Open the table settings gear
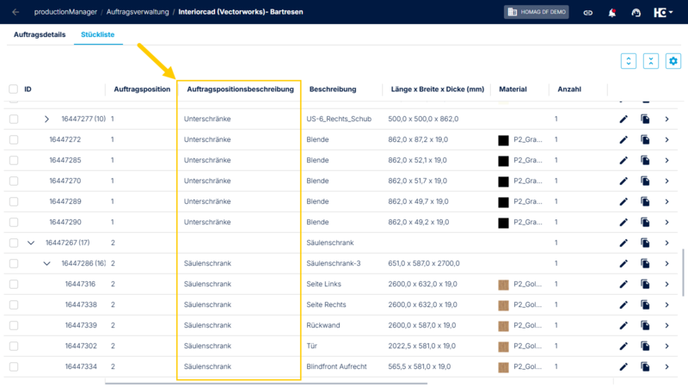Viewport: 688px width, 387px height. tap(673, 61)
